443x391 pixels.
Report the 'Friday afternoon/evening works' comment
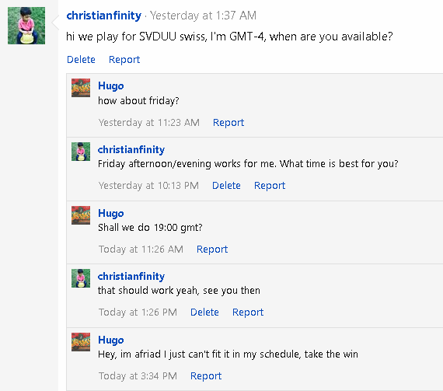tap(270, 186)
